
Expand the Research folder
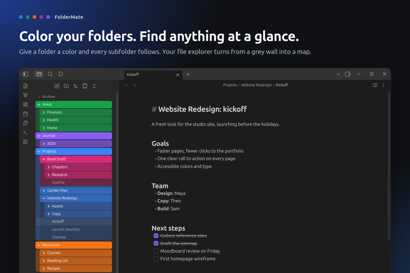78,175
